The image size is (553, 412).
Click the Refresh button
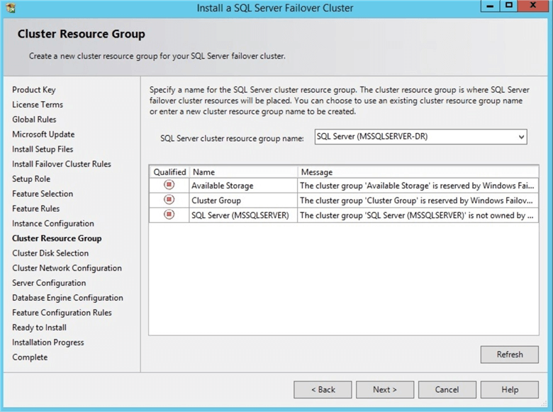(x=510, y=354)
